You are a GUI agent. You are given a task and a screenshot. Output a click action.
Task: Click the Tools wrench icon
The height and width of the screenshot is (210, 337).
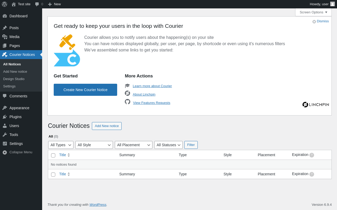pyautogui.click(x=5, y=135)
